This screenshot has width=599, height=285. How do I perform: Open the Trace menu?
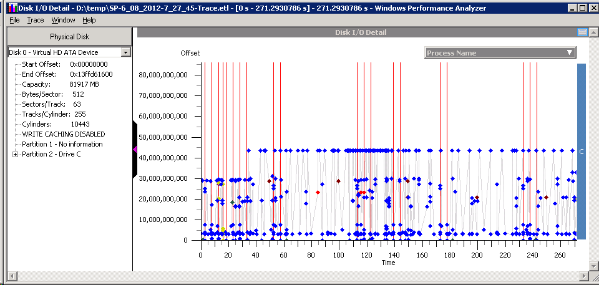point(36,20)
